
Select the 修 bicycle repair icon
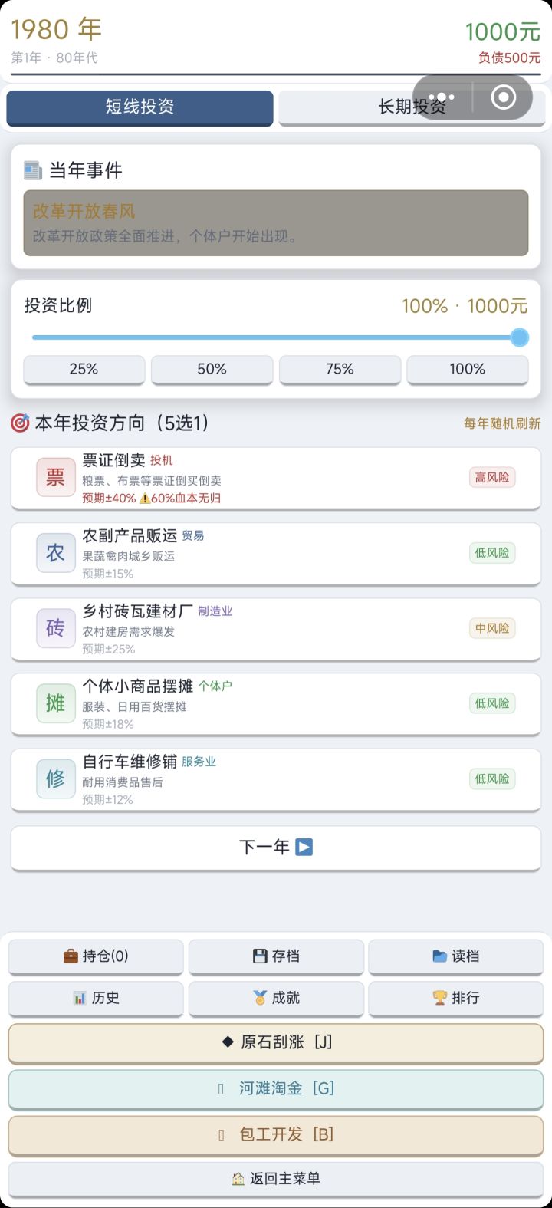point(55,778)
